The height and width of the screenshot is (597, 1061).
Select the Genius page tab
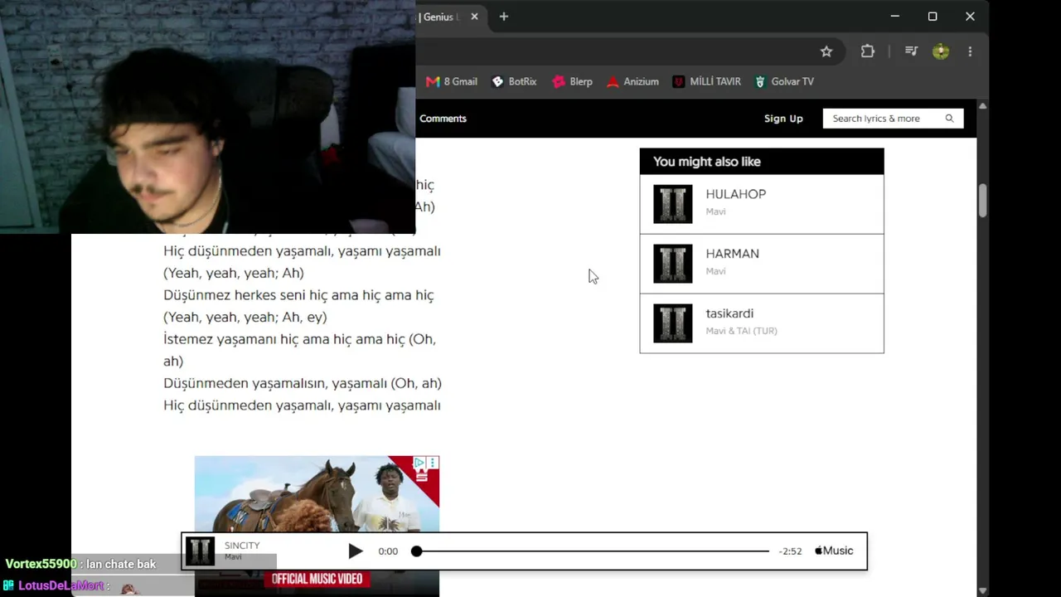coord(439,17)
